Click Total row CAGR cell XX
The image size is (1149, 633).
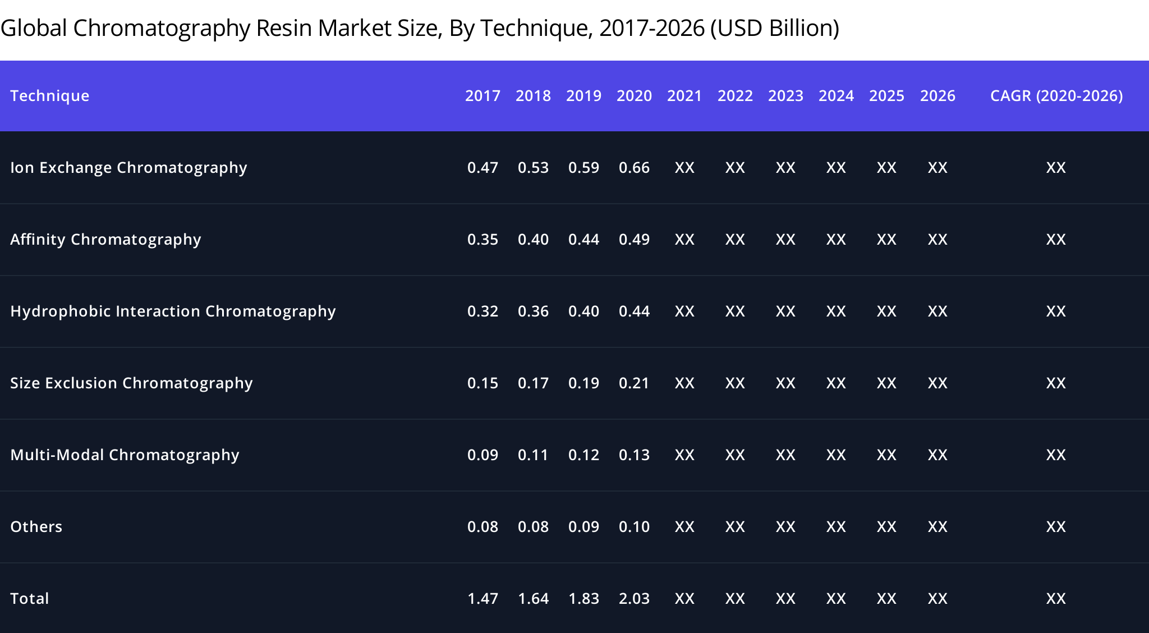pyautogui.click(x=1056, y=599)
